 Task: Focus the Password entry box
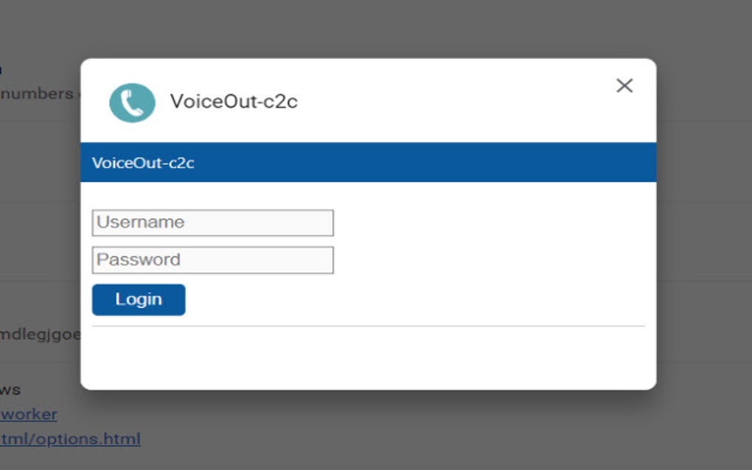click(x=212, y=259)
